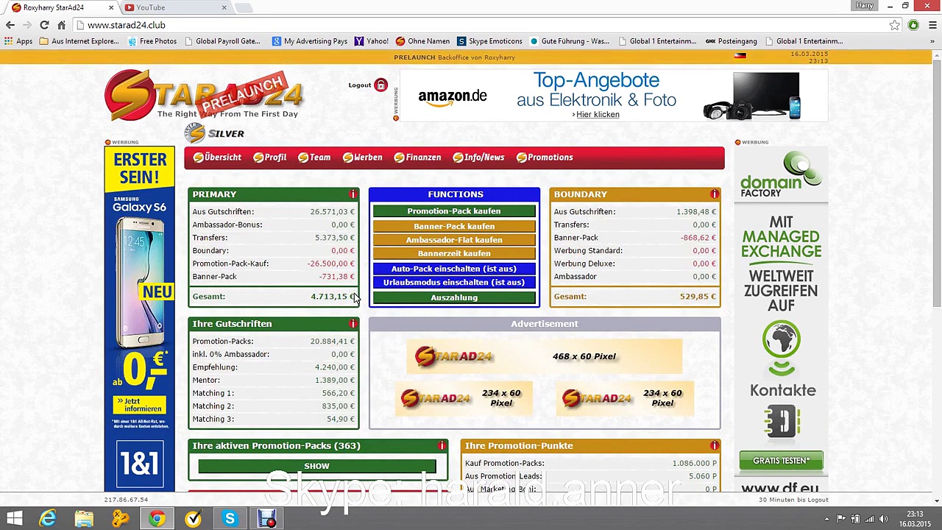Open the BOUNDARY panel info icon

[715, 194]
